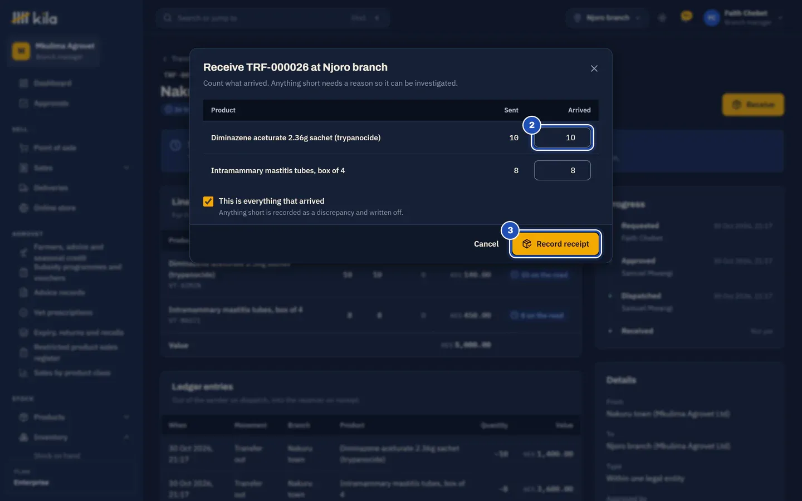Open Online store in the sidebar
The width and height of the screenshot is (802, 501).
55,208
